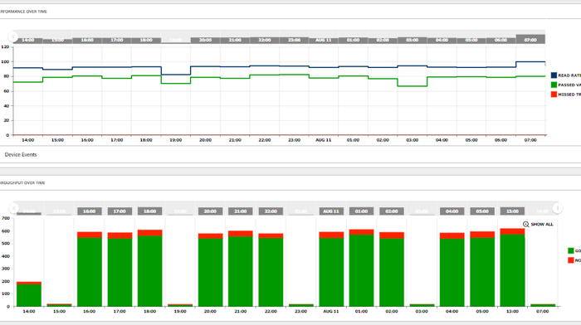Select the 22:00 block in the performance time selector
The height and width of the screenshot is (325, 581).
tap(265, 41)
